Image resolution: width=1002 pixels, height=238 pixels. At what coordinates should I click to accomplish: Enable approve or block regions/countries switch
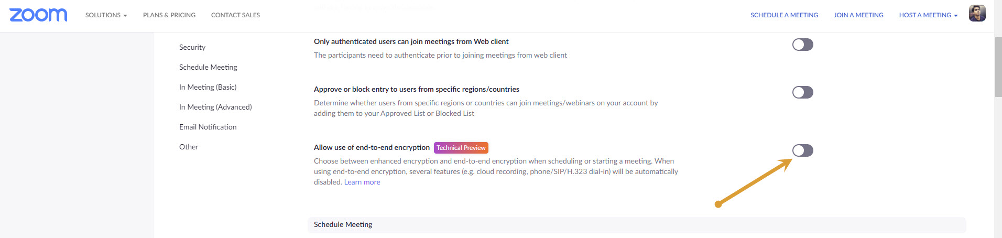coord(802,92)
